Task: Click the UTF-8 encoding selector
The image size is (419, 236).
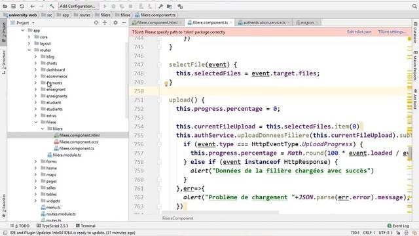Action: point(386,233)
